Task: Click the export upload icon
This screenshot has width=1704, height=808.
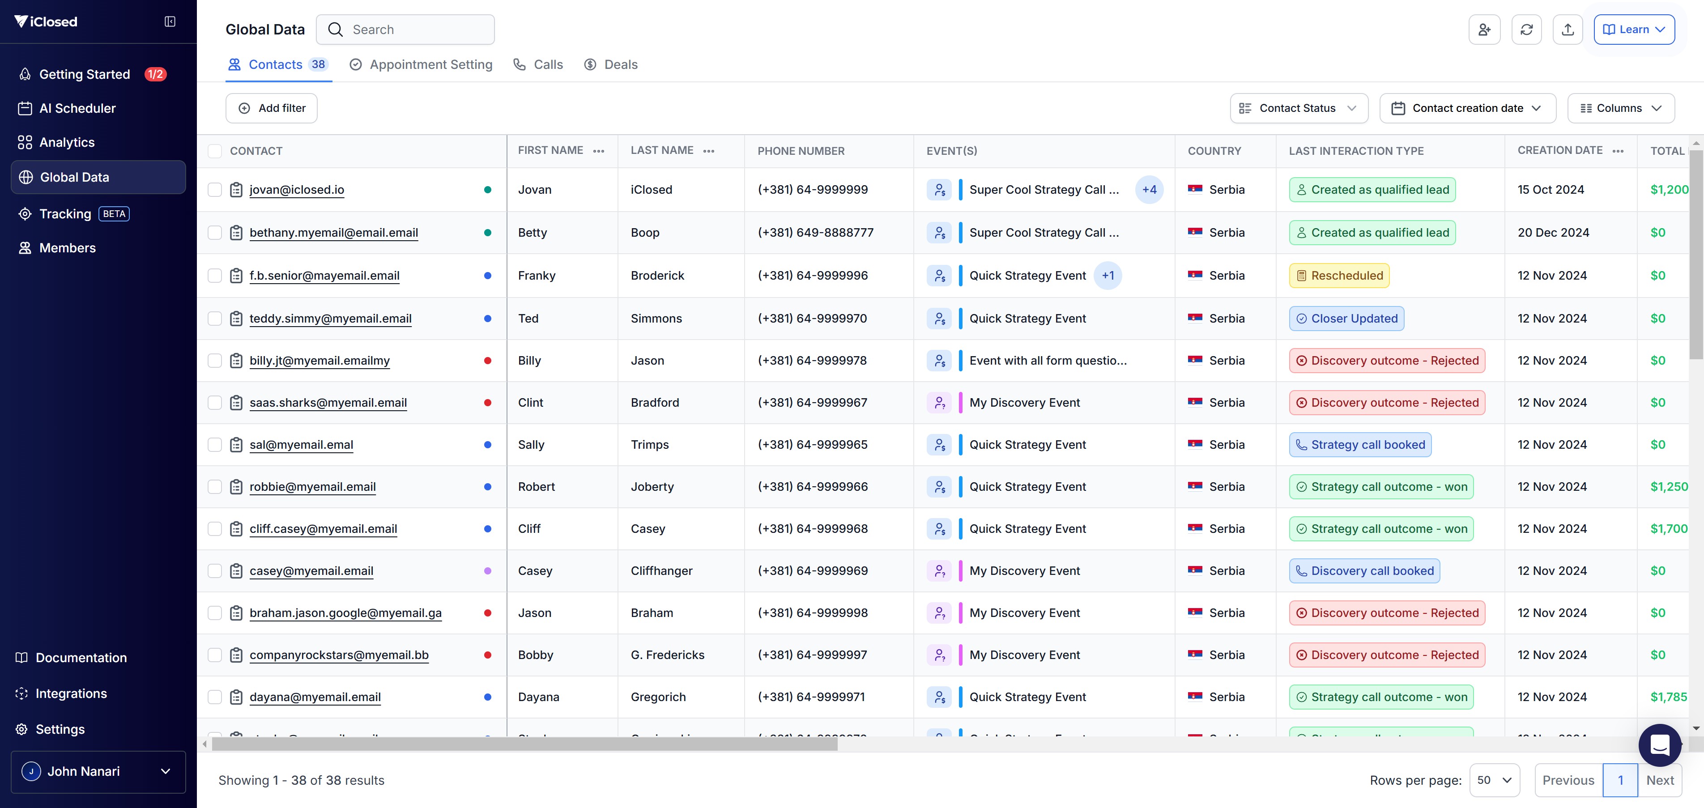Action: (1567, 30)
